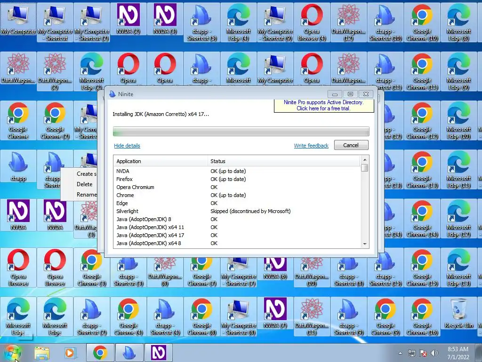Choose Delete in the context menu
482x362 pixels.
[x=85, y=184]
